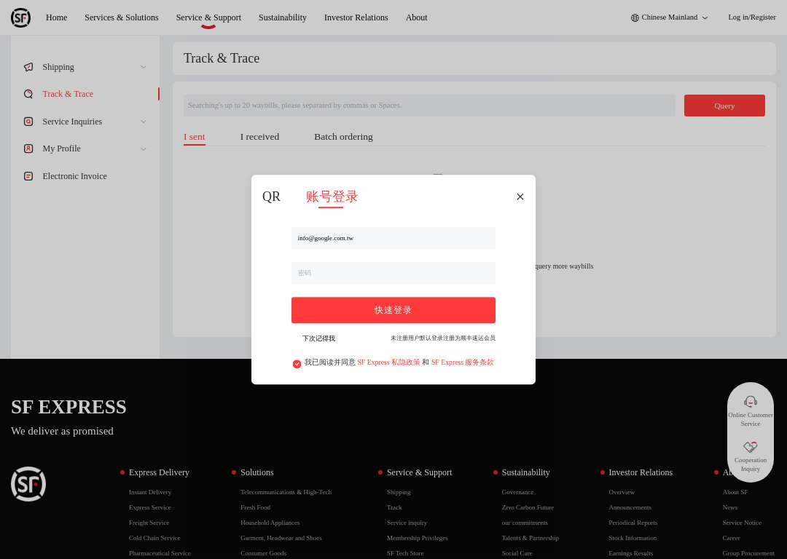Open the footer Shipping link
The height and width of the screenshot is (559, 787).
[x=399, y=492]
